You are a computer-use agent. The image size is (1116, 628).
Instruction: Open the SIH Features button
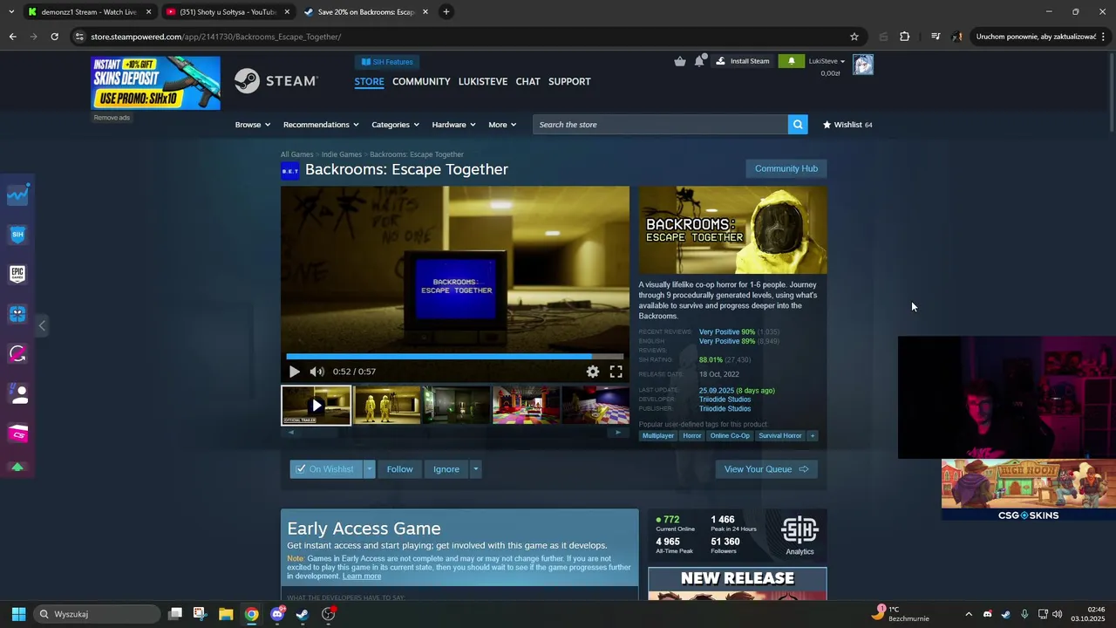click(x=388, y=62)
